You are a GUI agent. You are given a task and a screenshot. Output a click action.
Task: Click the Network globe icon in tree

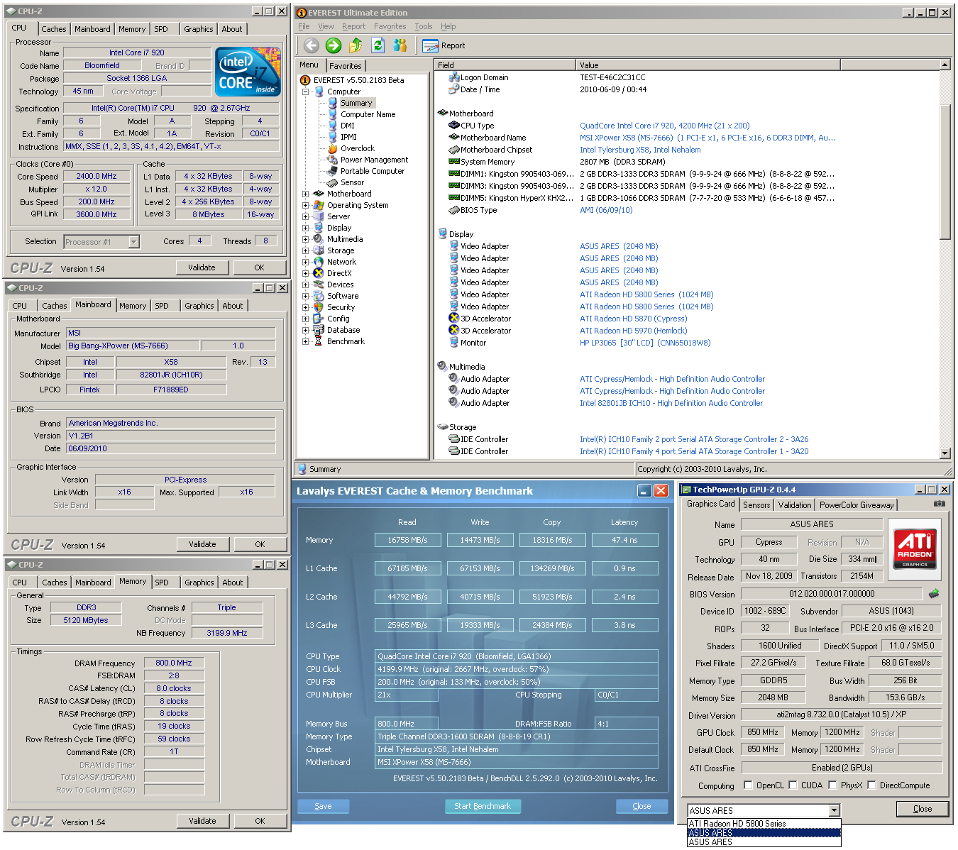[x=319, y=262]
